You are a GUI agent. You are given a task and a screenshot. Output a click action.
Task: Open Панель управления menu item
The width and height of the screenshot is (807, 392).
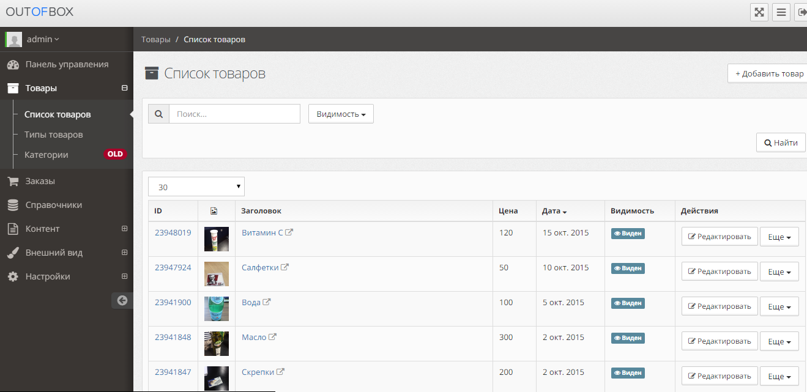pyautogui.click(x=67, y=64)
